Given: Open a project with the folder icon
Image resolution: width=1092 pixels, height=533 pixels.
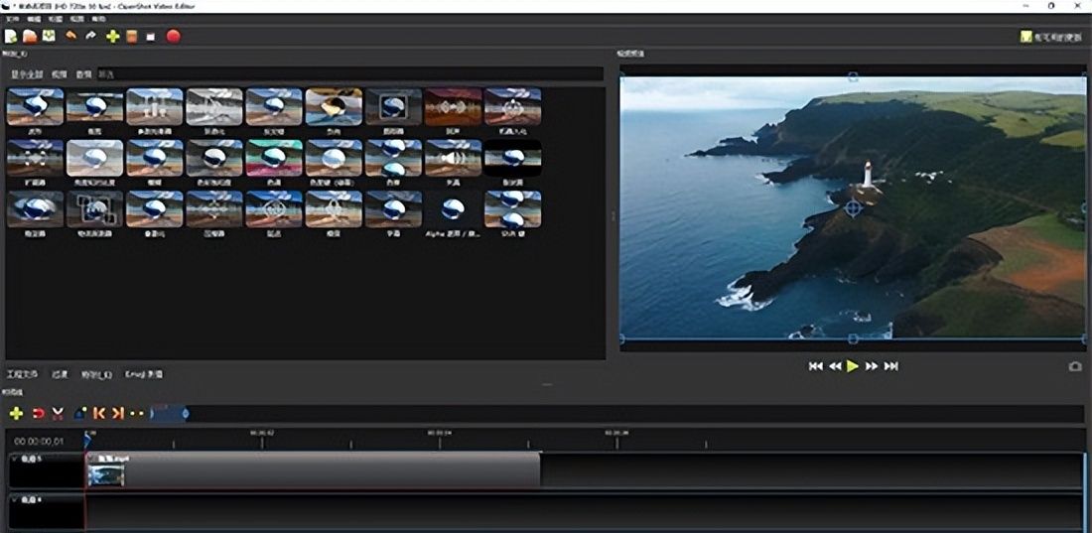Looking at the screenshot, I should pyautogui.click(x=30, y=37).
